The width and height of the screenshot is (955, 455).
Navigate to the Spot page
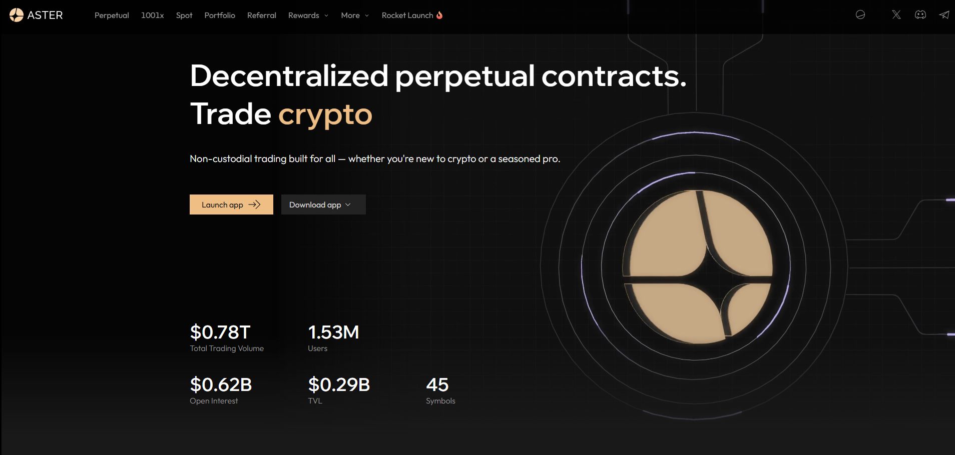coord(184,15)
